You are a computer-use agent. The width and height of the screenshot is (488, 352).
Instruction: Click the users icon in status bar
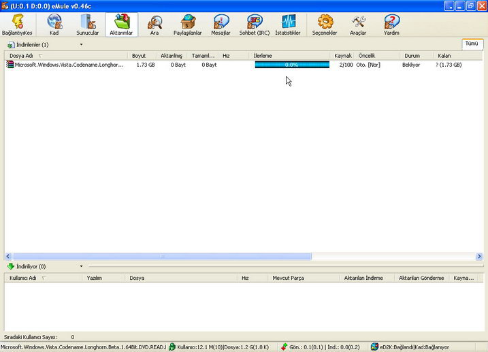pyautogui.click(x=172, y=347)
